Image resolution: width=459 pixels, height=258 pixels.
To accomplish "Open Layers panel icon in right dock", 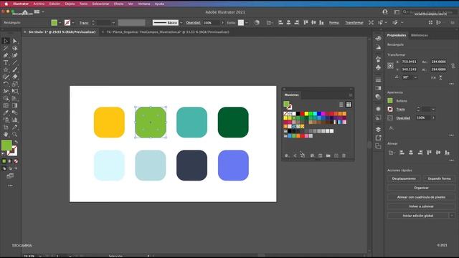I will 378,130.
